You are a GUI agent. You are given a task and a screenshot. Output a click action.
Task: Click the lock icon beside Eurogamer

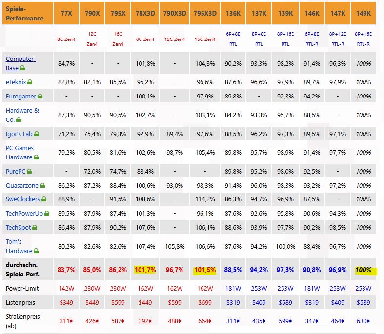coord(40,96)
